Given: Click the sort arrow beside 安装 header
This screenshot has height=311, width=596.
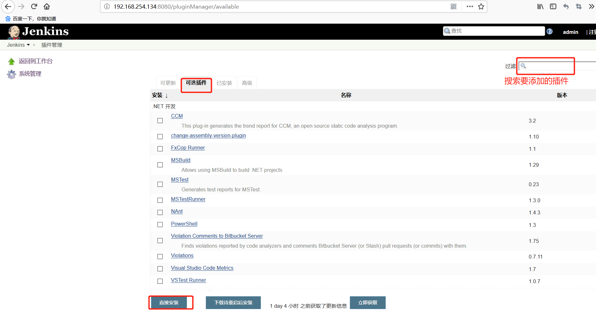Looking at the screenshot, I should pyautogui.click(x=166, y=95).
